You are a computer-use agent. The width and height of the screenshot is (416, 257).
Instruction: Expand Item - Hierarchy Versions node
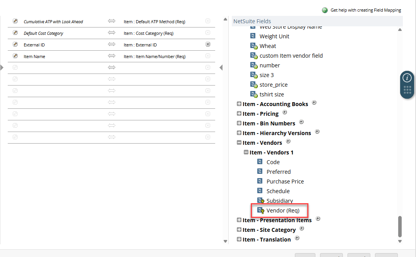pyautogui.click(x=239, y=133)
